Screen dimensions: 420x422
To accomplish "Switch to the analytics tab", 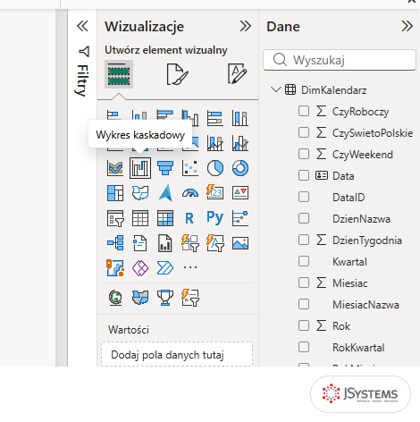I will coord(237,73).
